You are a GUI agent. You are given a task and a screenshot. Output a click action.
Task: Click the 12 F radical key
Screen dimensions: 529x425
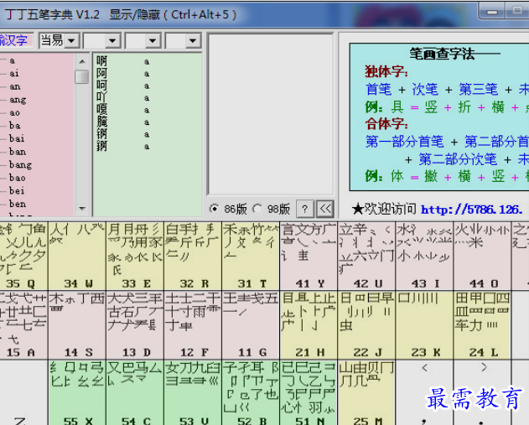click(193, 324)
